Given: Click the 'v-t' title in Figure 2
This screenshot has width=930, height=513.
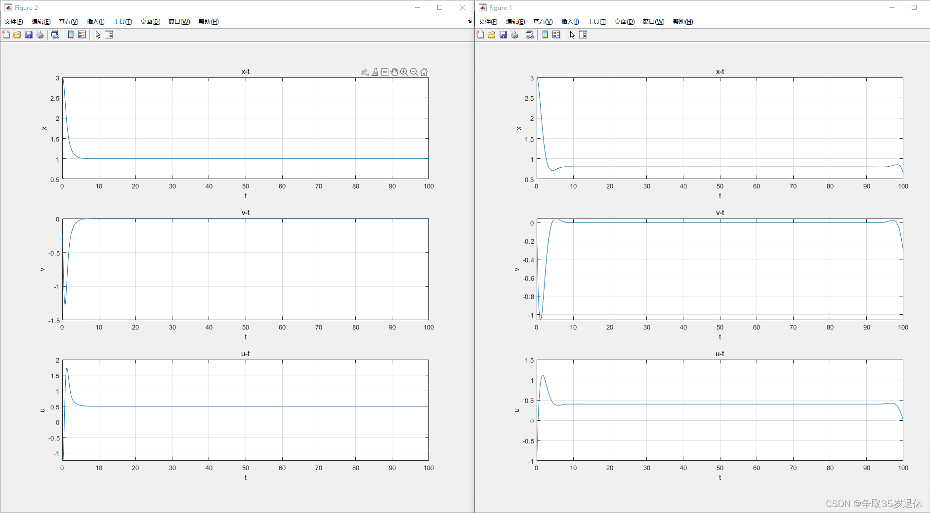Looking at the screenshot, I should 246,213.
